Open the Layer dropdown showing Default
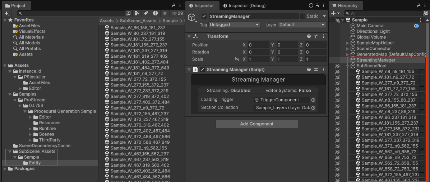 coord(302,25)
